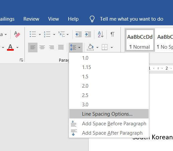Open the Font Color dropdown arrow

coord(17,47)
